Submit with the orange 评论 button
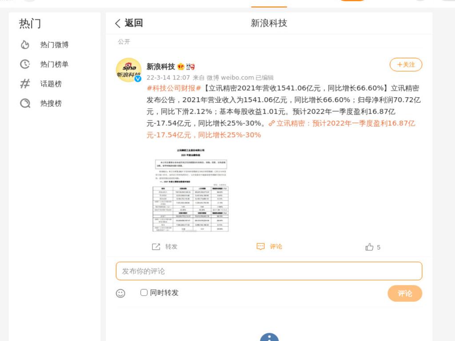The height and width of the screenshot is (341, 455). pyautogui.click(x=405, y=293)
